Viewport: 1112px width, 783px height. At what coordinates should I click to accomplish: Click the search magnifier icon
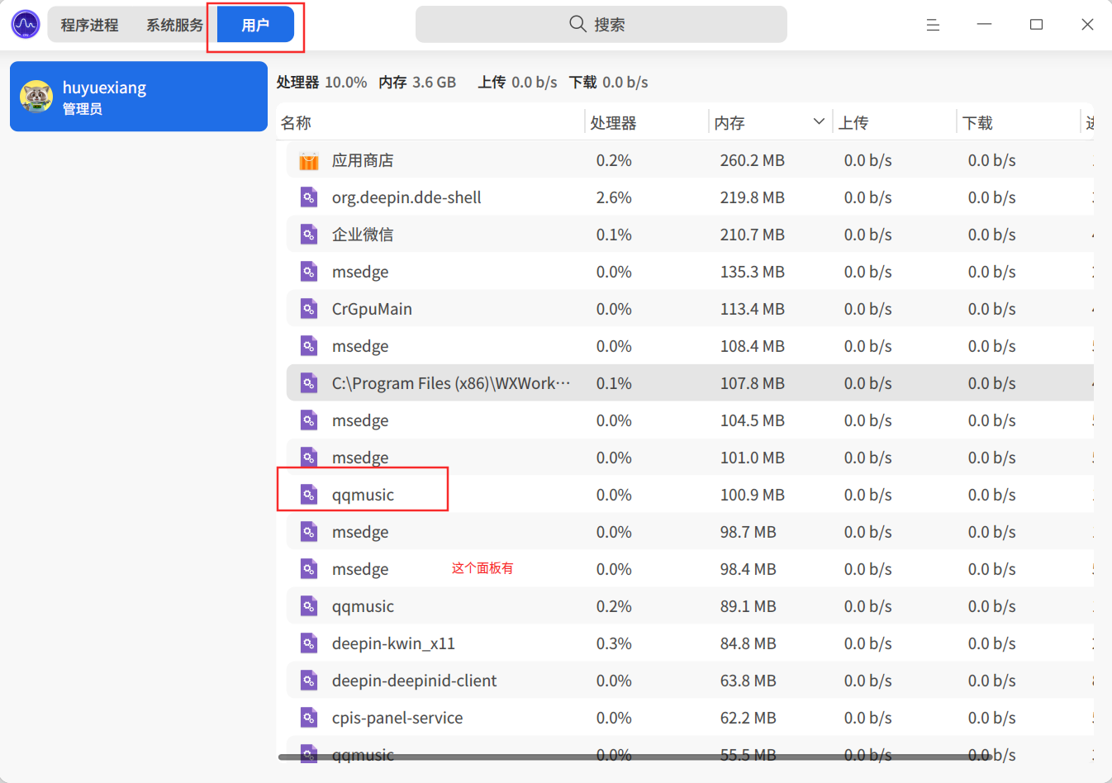[x=577, y=24]
